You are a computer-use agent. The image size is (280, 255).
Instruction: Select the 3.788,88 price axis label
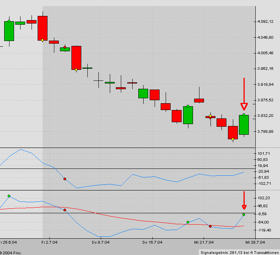click(265, 132)
